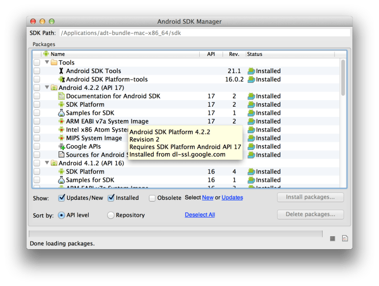Select the Android SDK Tools row text

click(x=94, y=71)
